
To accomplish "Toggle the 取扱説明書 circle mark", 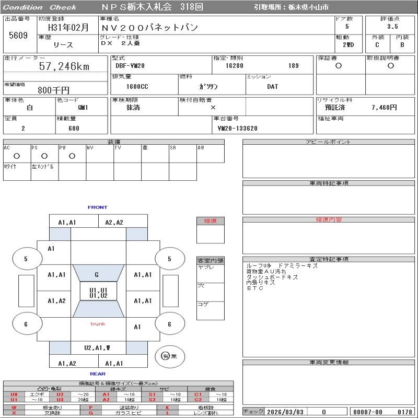I will click(390, 66).
